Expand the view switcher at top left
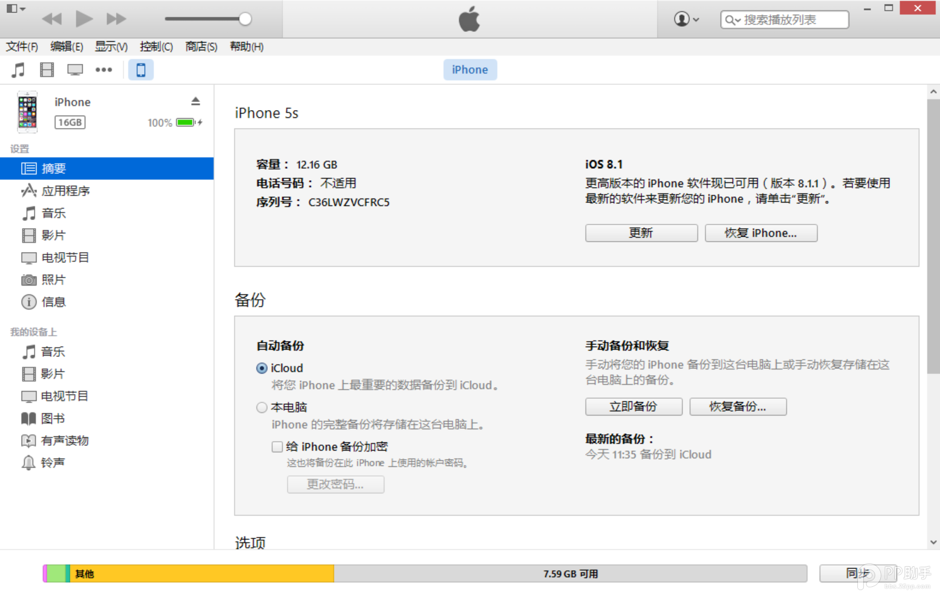940x597 pixels. click(x=15, y=9)
